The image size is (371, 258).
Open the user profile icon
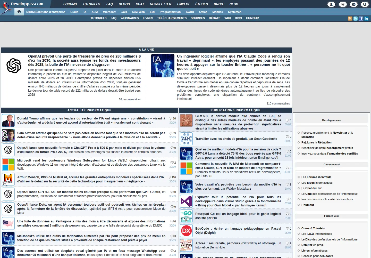pos(331,4)
